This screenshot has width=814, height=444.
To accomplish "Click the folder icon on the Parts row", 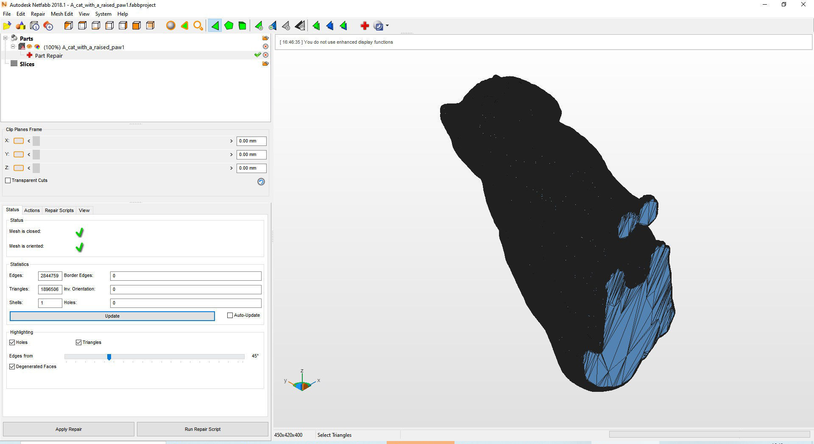I will (265, 38).
